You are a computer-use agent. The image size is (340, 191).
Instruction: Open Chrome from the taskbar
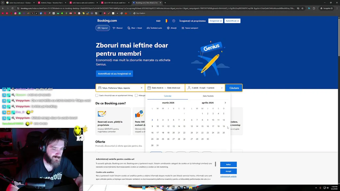(x=155, y=188)
